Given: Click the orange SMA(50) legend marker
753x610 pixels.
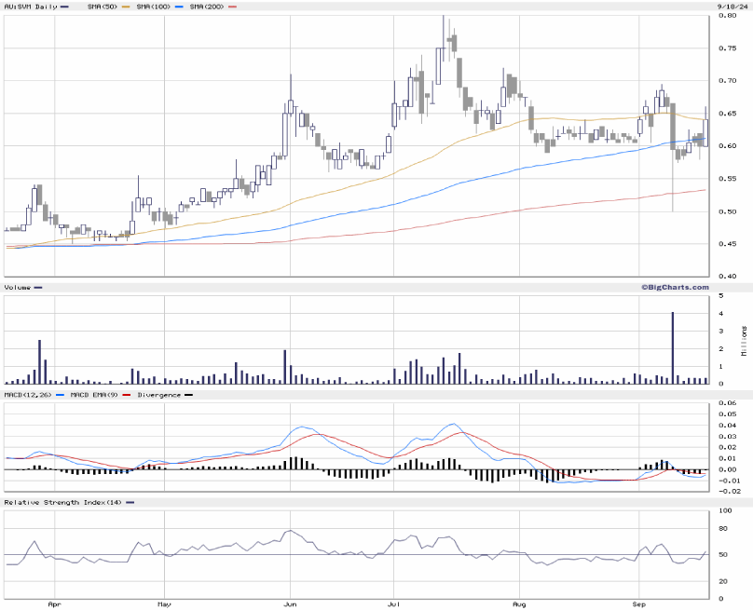Looking at the screenshot, I should click(x=124, y=7).
